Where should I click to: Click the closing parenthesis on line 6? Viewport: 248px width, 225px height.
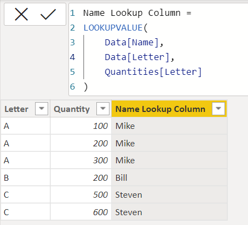tap(86, 87)
